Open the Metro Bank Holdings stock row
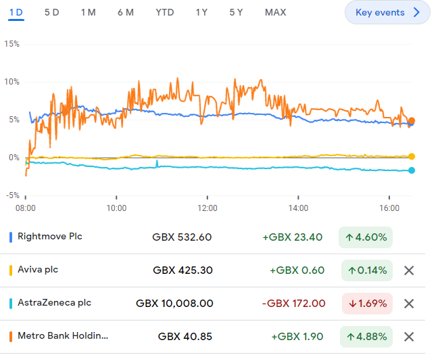Viewport: 440px width, 355px height. pos(212,337)
